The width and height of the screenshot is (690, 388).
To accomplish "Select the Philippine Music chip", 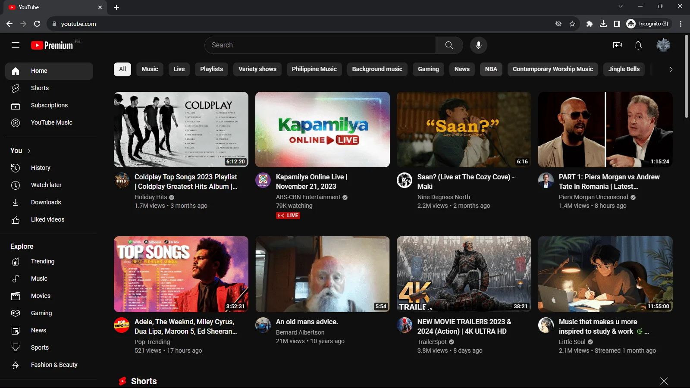I will pos(314,69).
